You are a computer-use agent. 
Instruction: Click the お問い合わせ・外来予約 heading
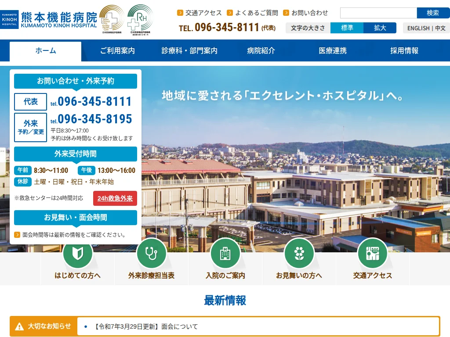(x=76, y=81)
